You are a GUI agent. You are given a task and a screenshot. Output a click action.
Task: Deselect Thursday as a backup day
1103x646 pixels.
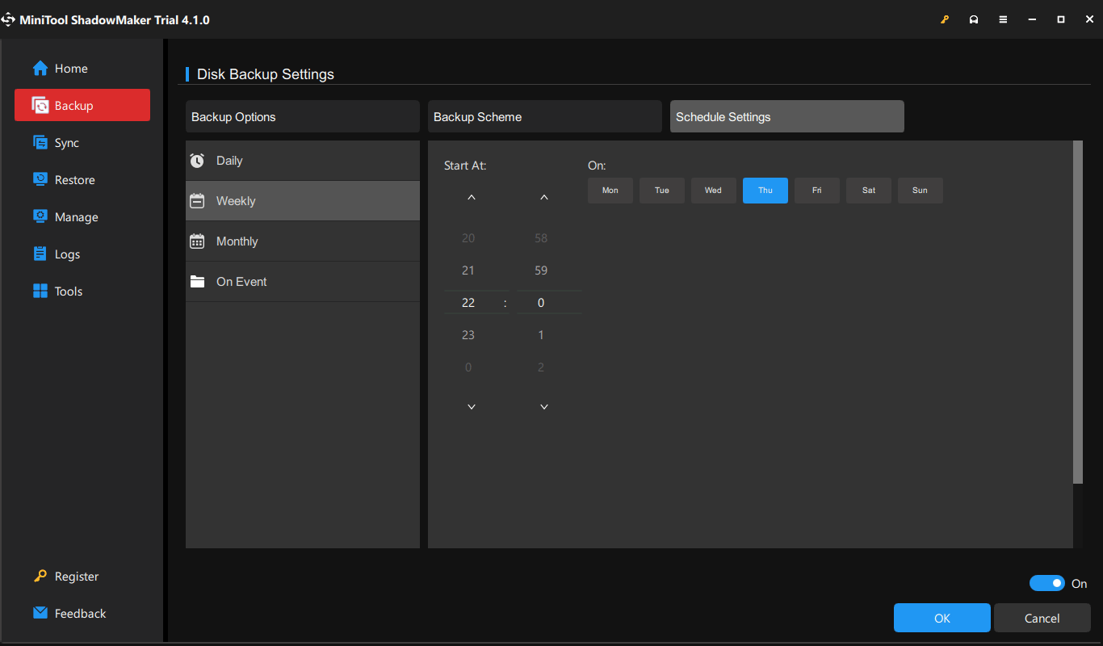[765, 190]
